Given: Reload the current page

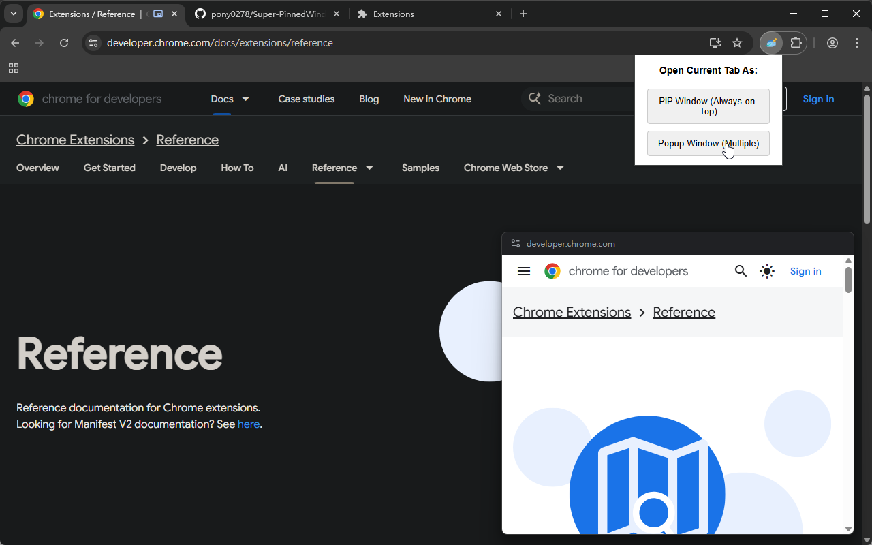Looking at the screenshot, I should point(64,43).
